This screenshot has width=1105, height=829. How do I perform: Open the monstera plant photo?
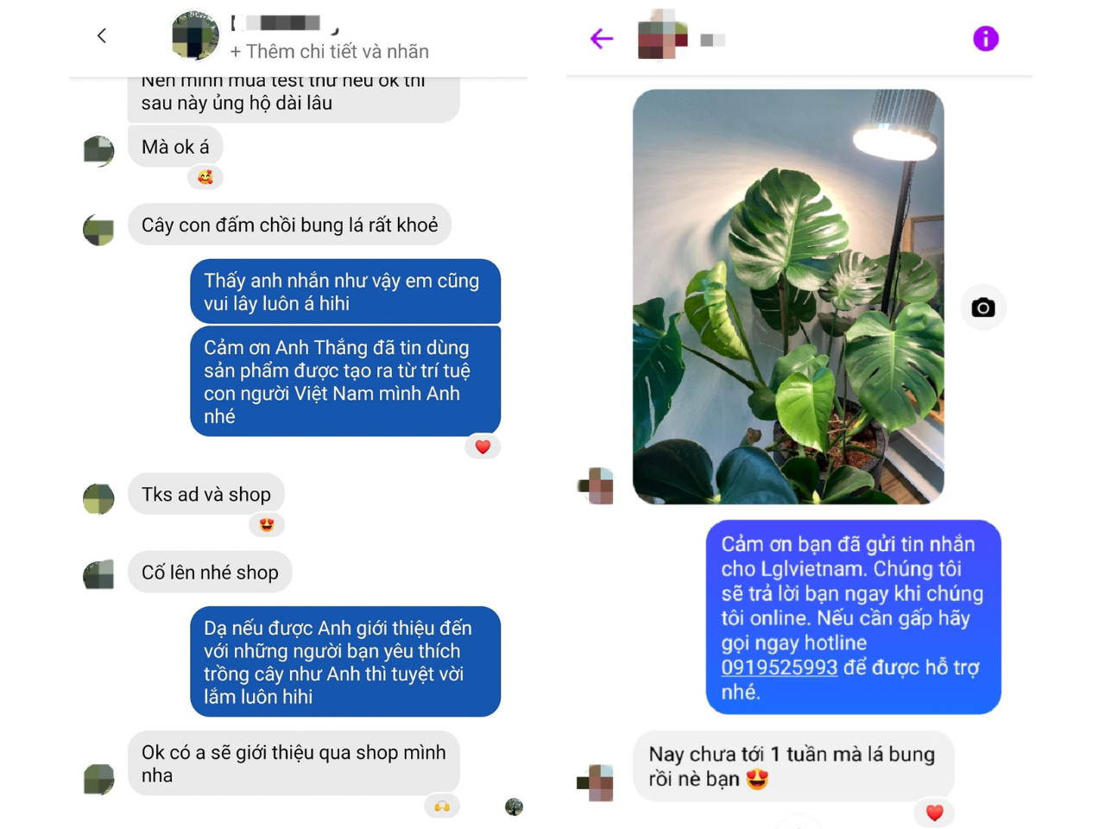coord(788,296)
